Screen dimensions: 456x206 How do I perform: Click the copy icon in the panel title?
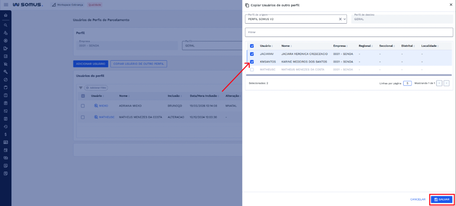click(x=247, y=5)
